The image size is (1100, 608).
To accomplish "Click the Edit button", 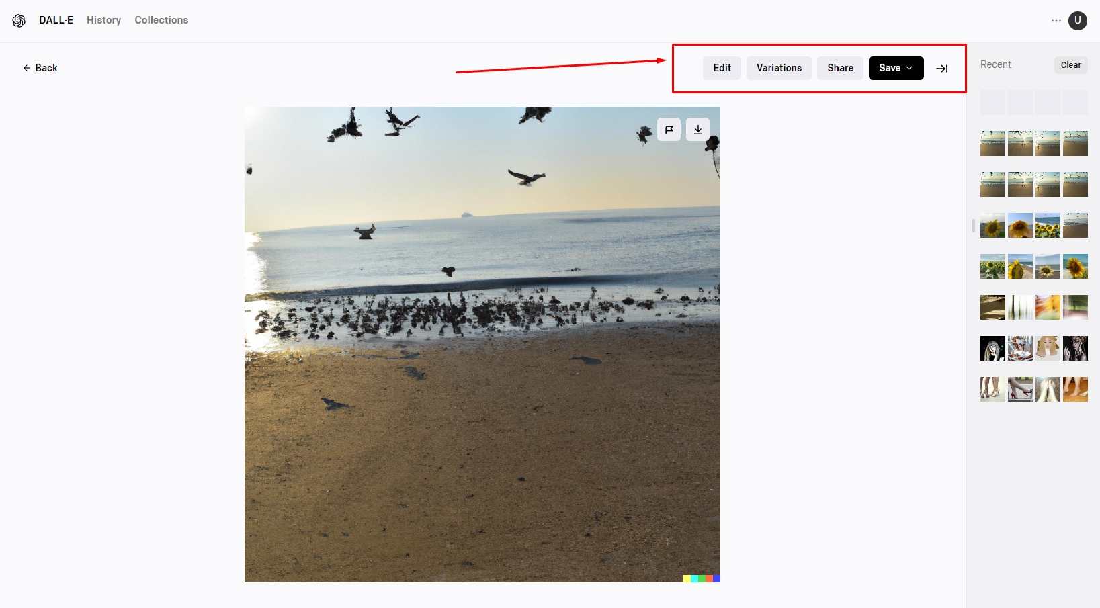I will [722, 68].
